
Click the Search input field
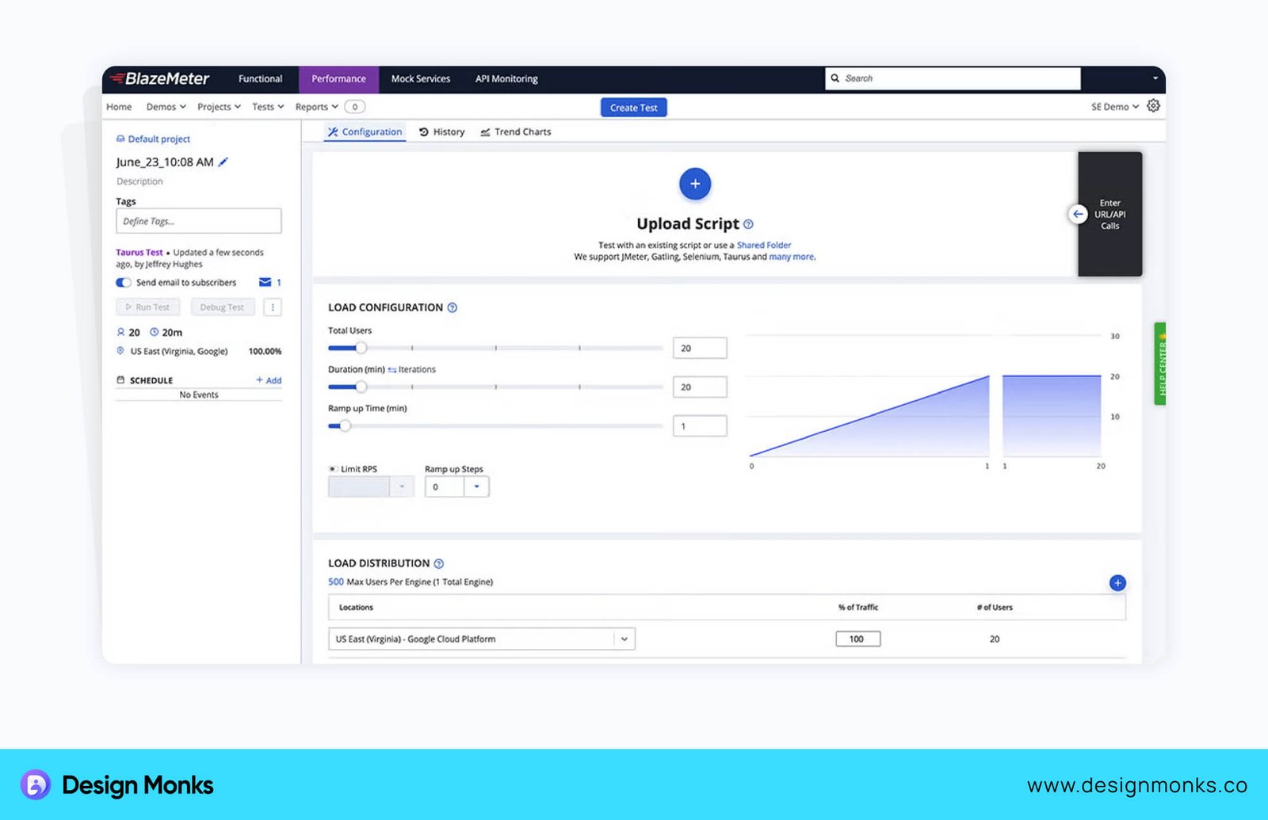(953, 78)
